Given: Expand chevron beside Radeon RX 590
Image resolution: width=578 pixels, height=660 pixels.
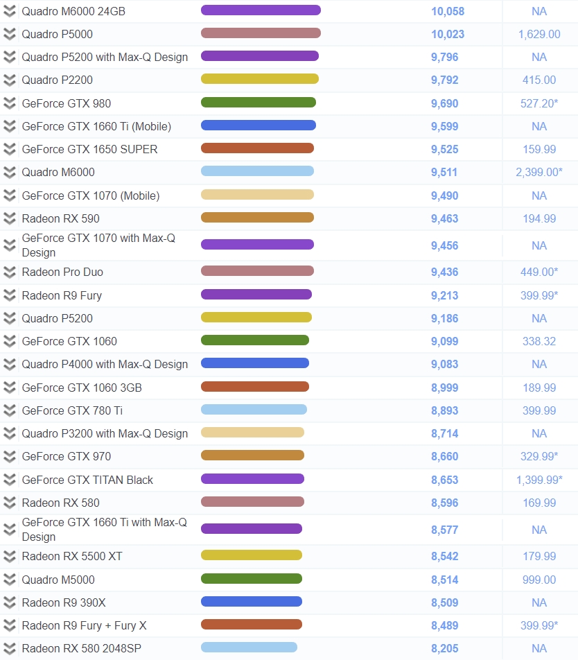Looking at the screenshot, I should coord(9,218).
